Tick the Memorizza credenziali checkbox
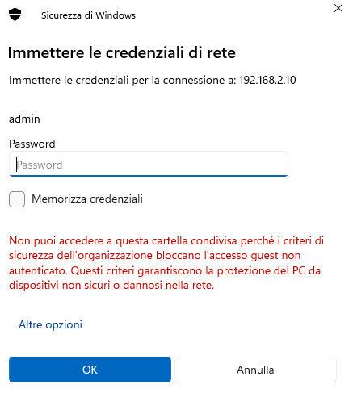The width and height of the screenshot is (353, 397). (17, 199)
